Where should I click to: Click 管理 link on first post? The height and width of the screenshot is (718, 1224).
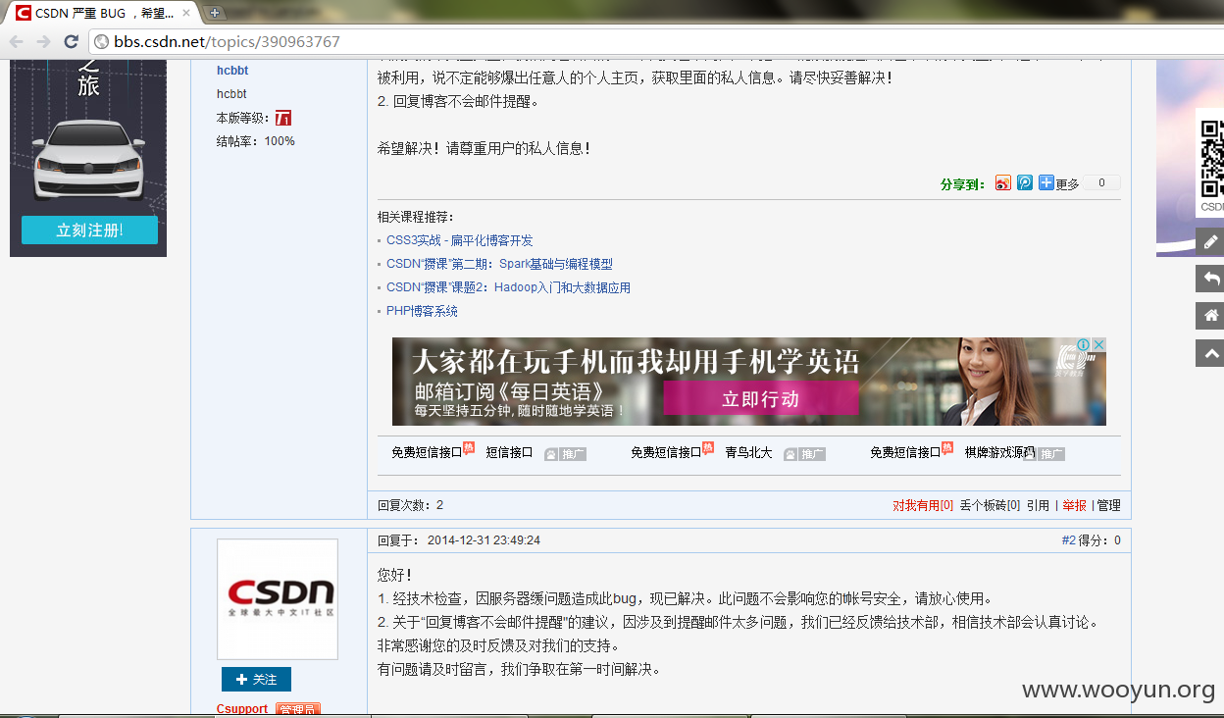click(1108, 505)
